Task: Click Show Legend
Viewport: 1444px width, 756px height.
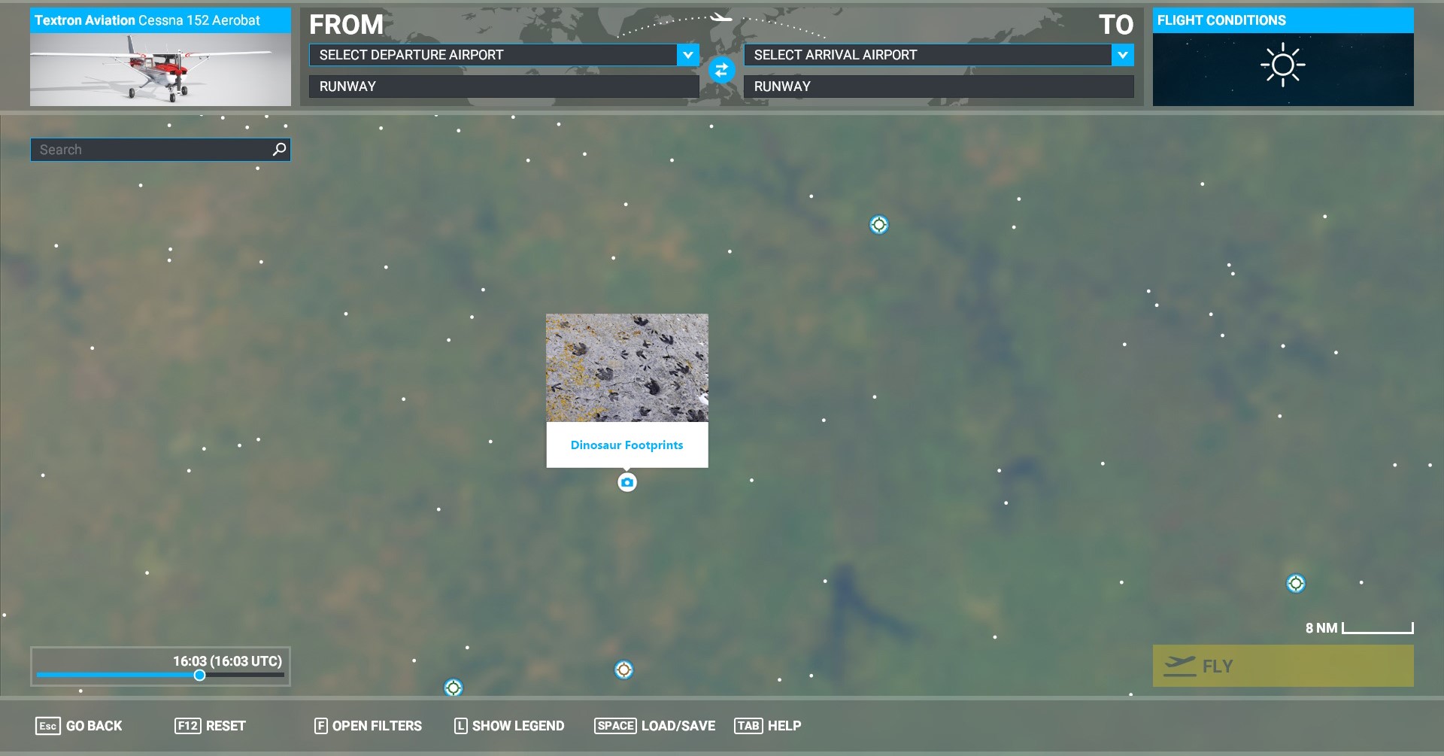Action: 509,726
